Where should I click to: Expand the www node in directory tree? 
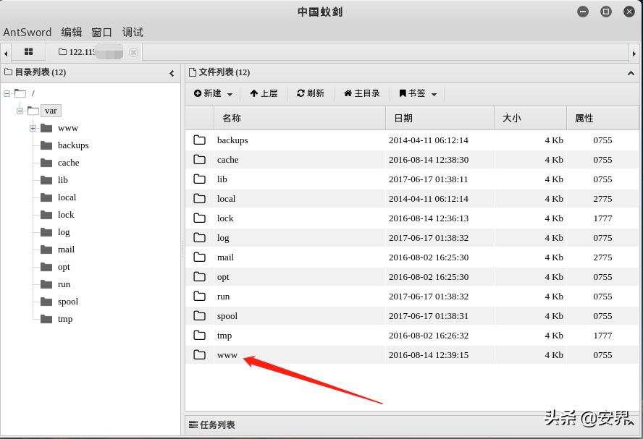pyautogui.click(x=31, y=128)
